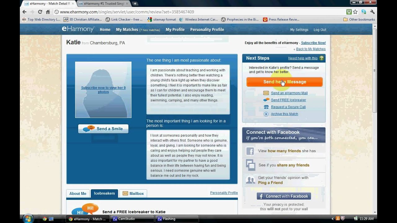Viewport: 397px width, 223px height.
Task: Go Back to My Matches
Action: [x=311, y=49]
